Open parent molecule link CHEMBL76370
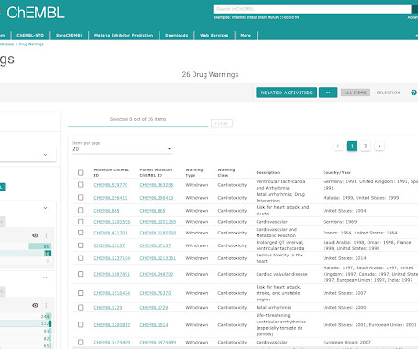This screenshot has height=349, width=418. [x=155, y=293]
